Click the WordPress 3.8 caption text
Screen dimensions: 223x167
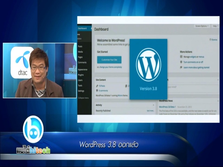tap(109, 145)
